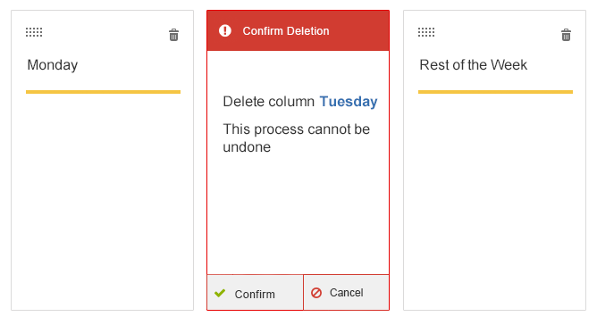Screen dimensions: 597x325
Task: Click the Confirm Deletion header title
Action: tap(286, 31)
